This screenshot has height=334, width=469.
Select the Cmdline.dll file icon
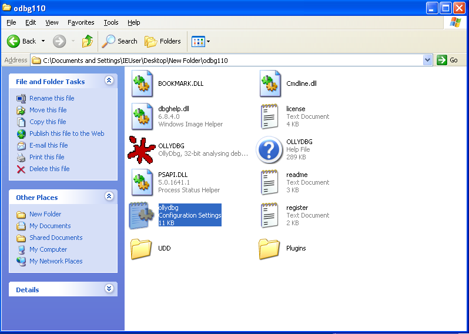coord(270,83)
